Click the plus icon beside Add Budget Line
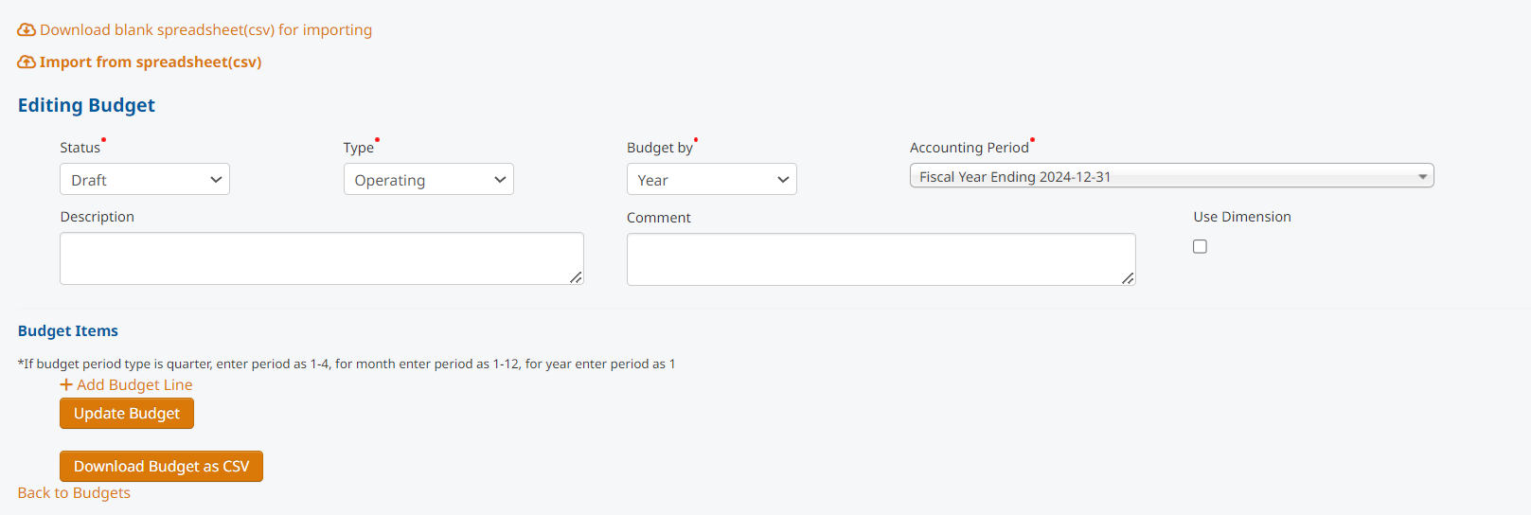The height and width of the screenshot is (515, 1531). tap(66, 384)
